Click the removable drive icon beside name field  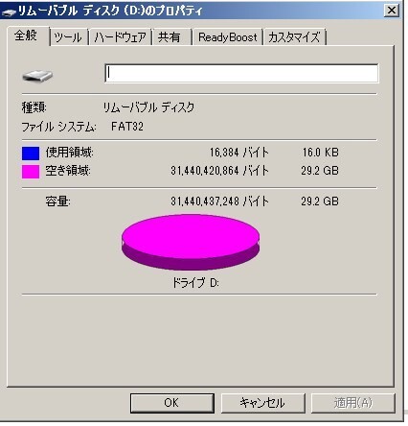pos(37,76)
